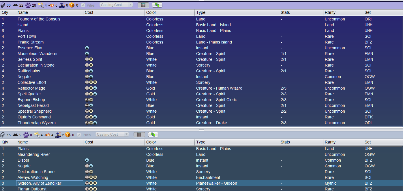This screenshot has height=191, width=403.
Task: Sort the 60-card deck by Type column
Action: [237, 13]
